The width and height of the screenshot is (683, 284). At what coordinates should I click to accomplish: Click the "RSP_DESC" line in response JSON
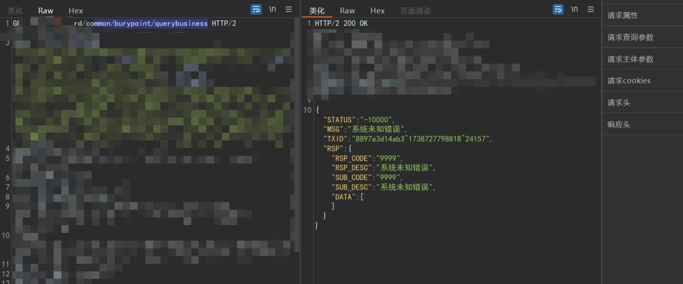(384, 168)
